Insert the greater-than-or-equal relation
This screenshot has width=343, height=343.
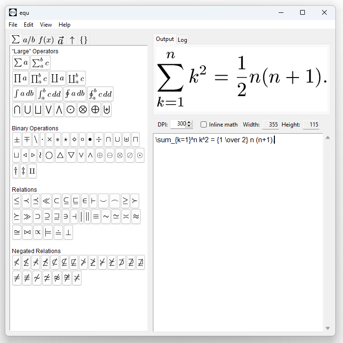125,201
